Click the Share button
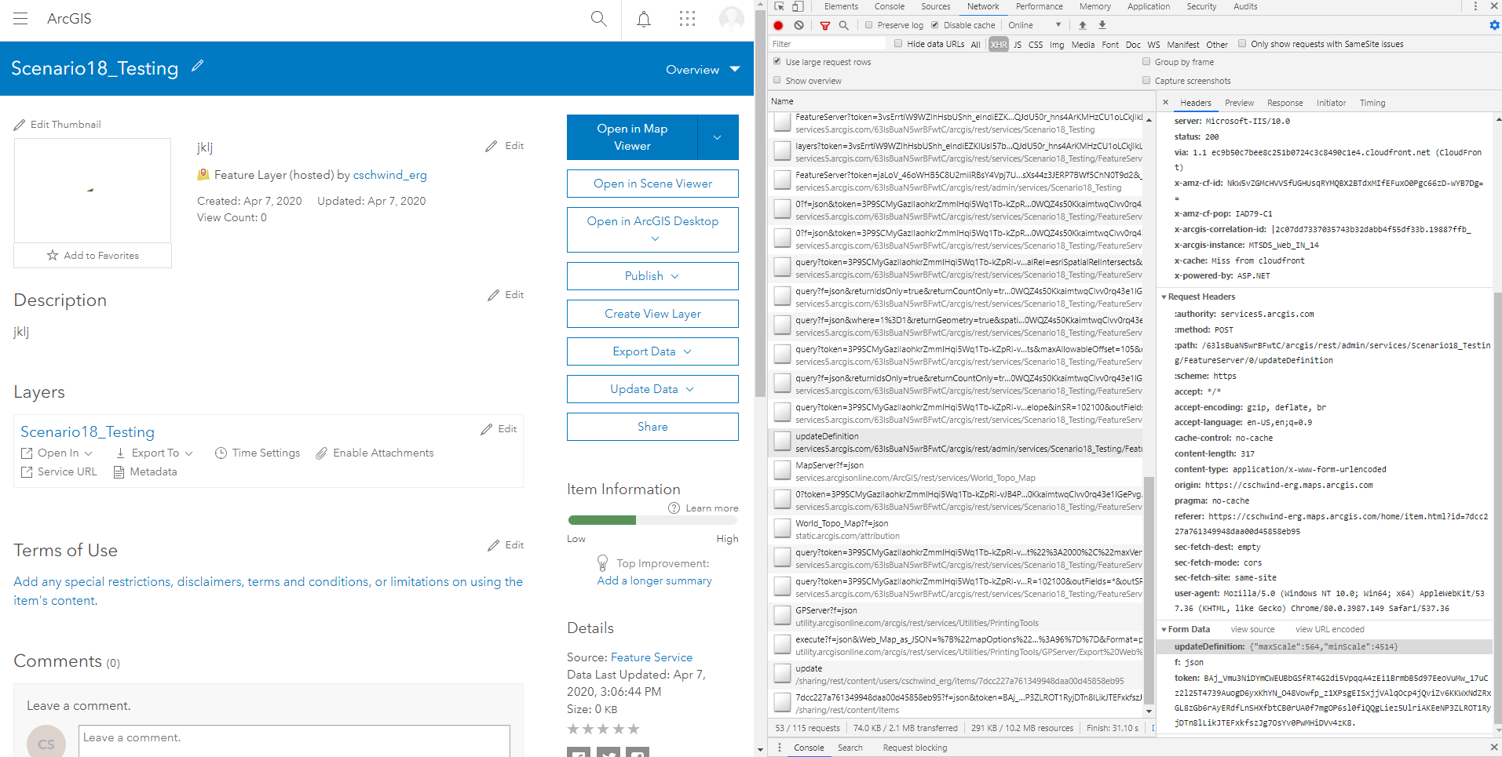 coord(653,427)
